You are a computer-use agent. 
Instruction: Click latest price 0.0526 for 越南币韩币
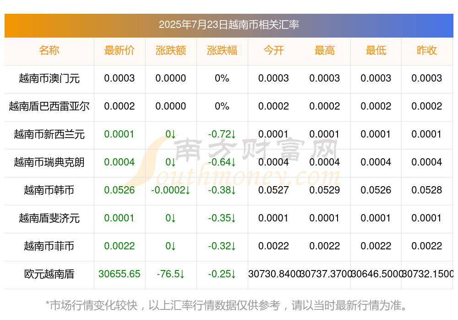click(x=120, y=190)
